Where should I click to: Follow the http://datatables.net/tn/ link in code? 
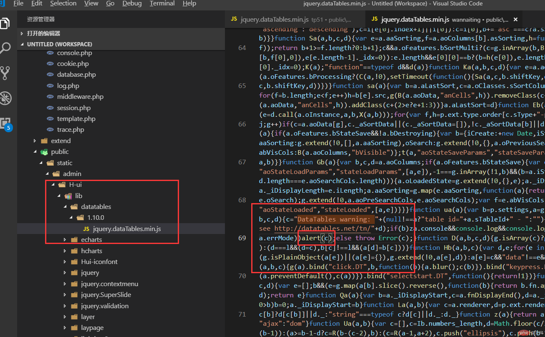coord(322,229)
